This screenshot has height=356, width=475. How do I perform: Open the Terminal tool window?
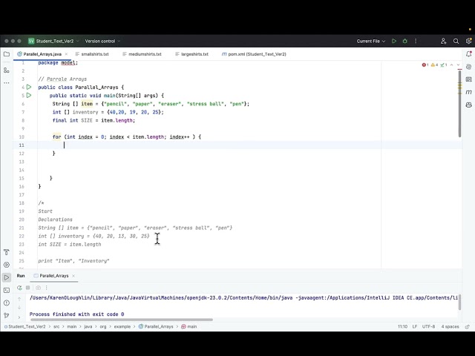point(7,290)
